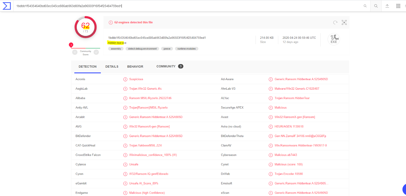406x196 pixels.
Task: Click community score downvote X button
Action: 75,52
